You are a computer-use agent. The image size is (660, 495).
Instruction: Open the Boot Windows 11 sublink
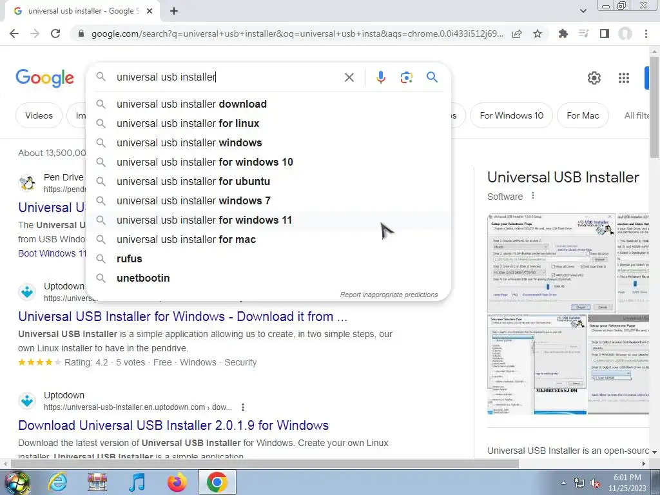pos(52,253)
